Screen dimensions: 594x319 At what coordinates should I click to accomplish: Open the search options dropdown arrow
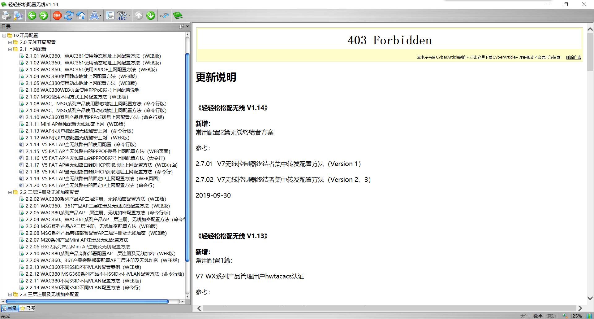pyautogui.click(x=129, y=15)
